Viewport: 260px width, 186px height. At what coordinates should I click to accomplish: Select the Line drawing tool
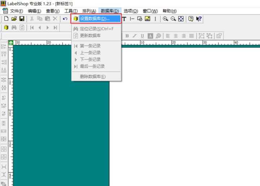tap(132, 19)
